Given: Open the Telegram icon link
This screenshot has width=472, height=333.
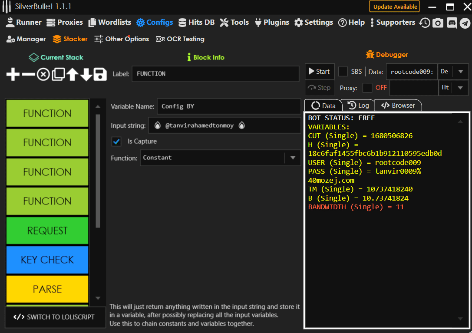Looking at the screenshot, I should [465, 23].
